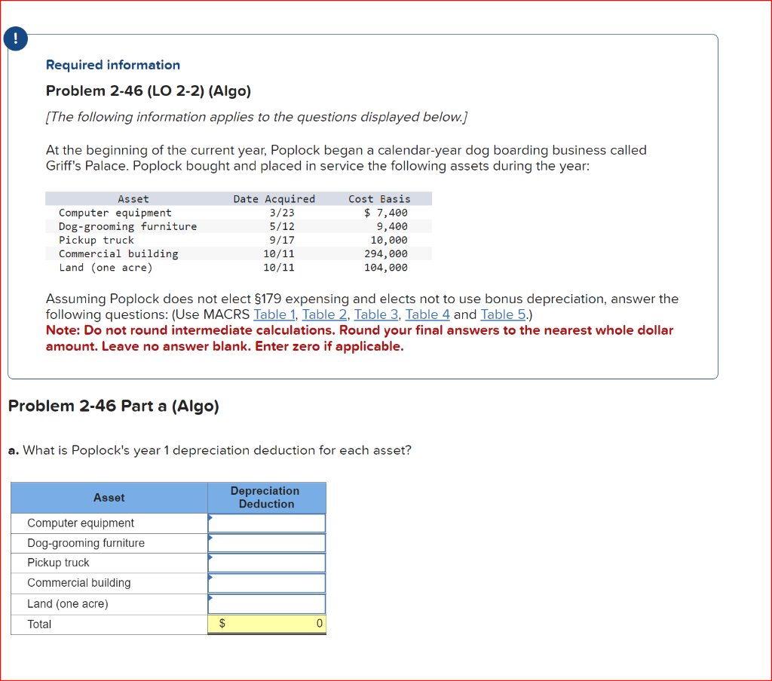Open MACRS Table 2
Screen dimensions: 772x681
coord(324,314)
